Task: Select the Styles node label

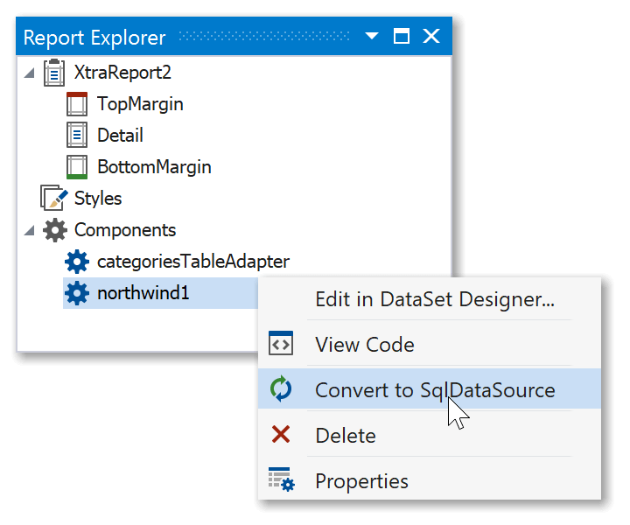Action: (98, 199)
